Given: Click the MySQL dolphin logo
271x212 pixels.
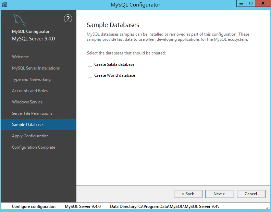Looking at the screenshot, I should [20, 20].
